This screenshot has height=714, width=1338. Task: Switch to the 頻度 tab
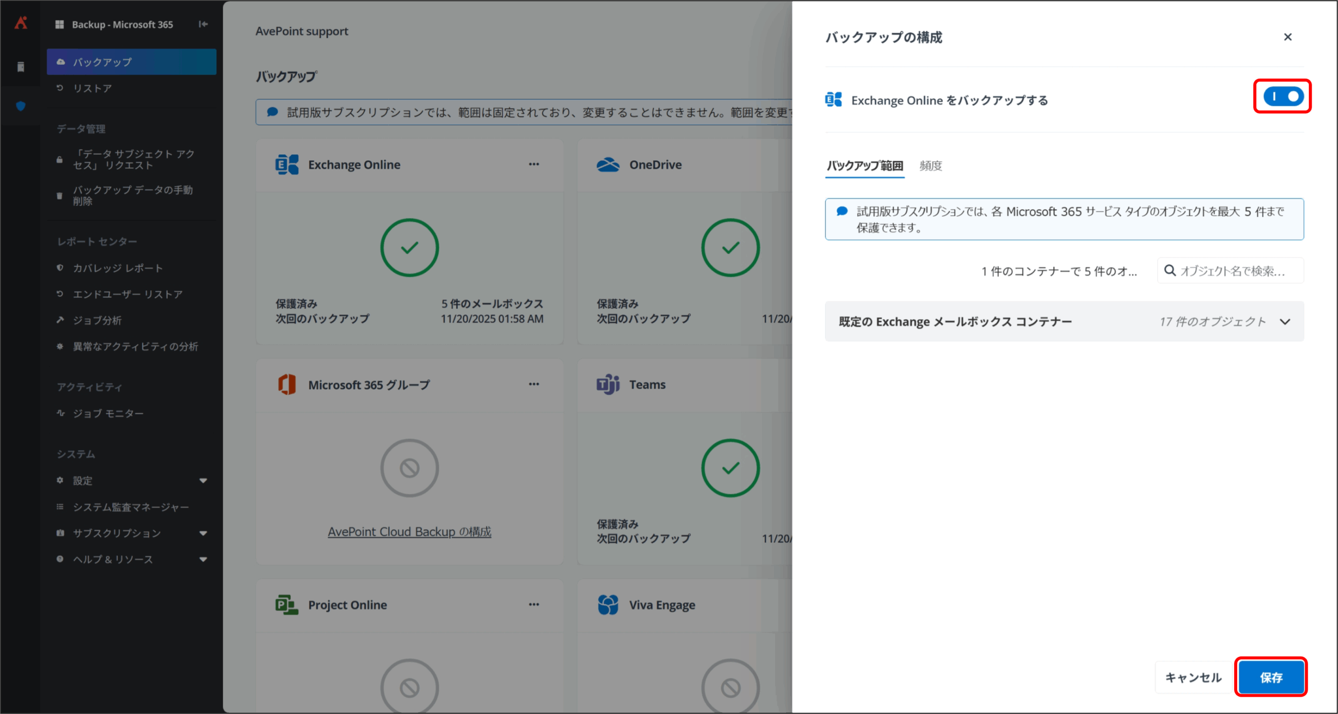pyautogui.click(x=930, y=166)
